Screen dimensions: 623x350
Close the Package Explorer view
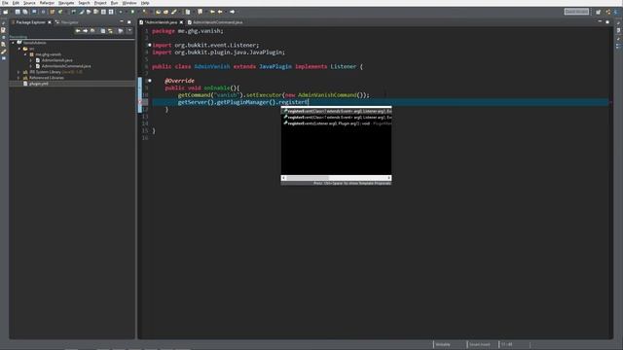[50, 22]
